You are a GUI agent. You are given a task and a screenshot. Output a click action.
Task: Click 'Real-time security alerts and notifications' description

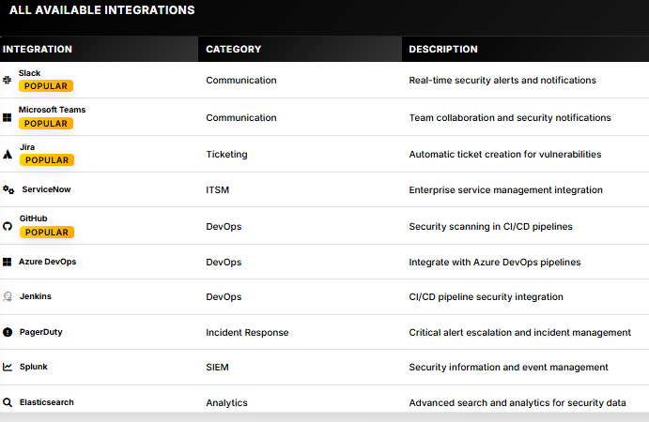pos(502,81)
